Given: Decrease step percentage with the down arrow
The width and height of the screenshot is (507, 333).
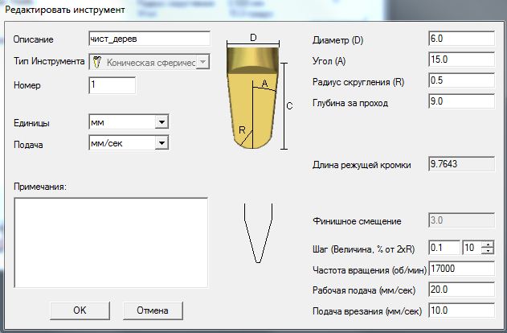Looking at the screenshot, I should point(487,251).
